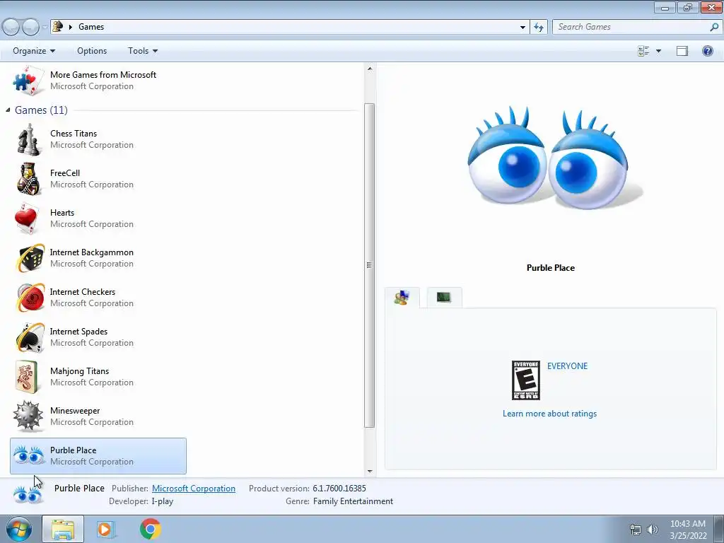Click the volume speaker tray icon
Image resolution: width=724 pixels, height=543 pixels.
coord(653,530)
